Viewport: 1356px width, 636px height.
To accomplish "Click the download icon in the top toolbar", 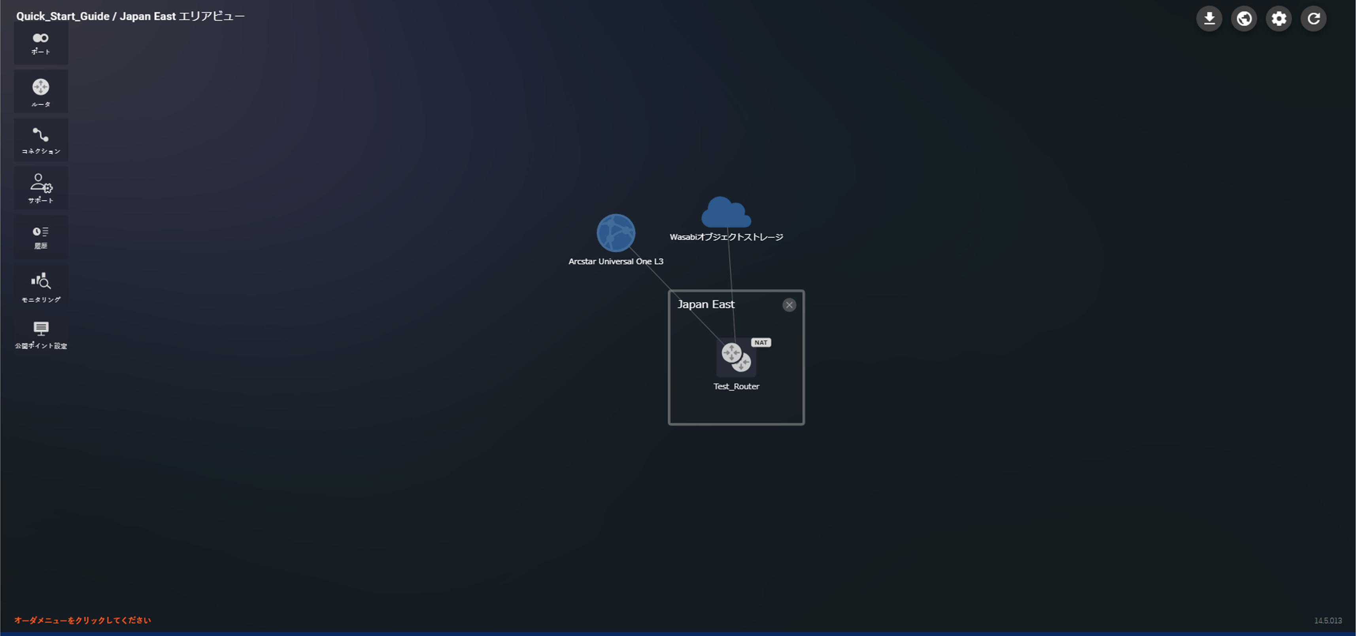I will click(1209, 19).
